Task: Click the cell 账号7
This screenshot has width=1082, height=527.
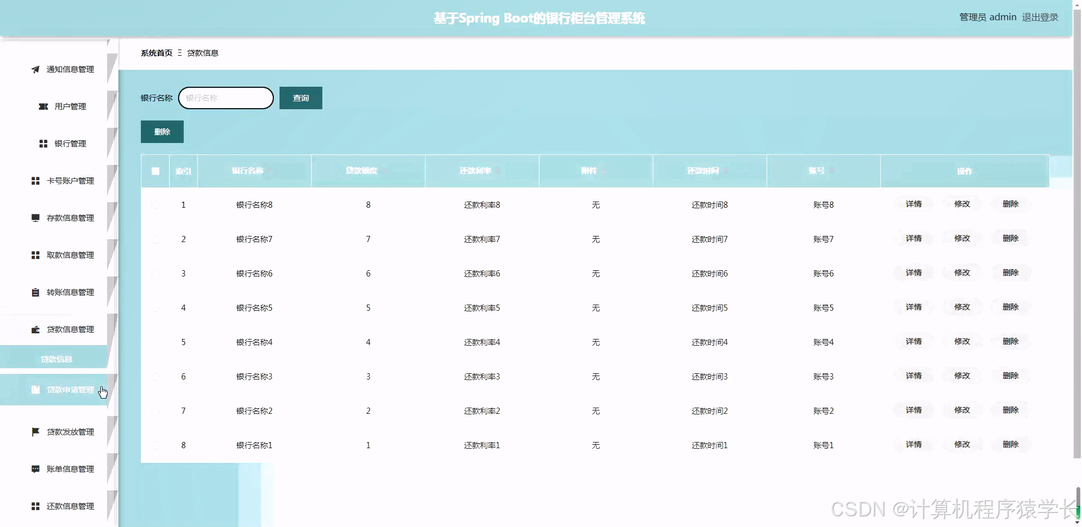Action: pyautogui.click(x=823, y=239)
